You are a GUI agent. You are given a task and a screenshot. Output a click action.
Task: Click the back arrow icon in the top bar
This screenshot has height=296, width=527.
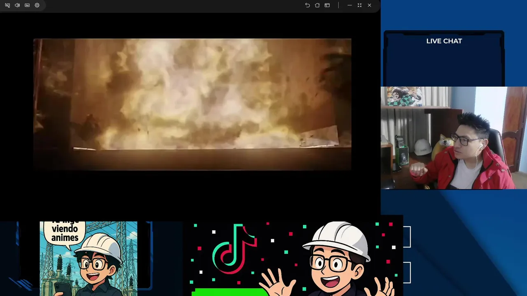tap(308, 5)
